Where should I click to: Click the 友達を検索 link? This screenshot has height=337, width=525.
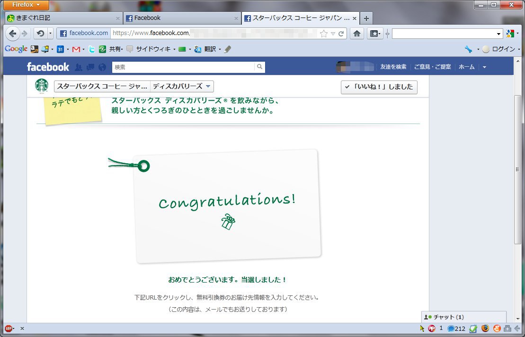point(393,67)
